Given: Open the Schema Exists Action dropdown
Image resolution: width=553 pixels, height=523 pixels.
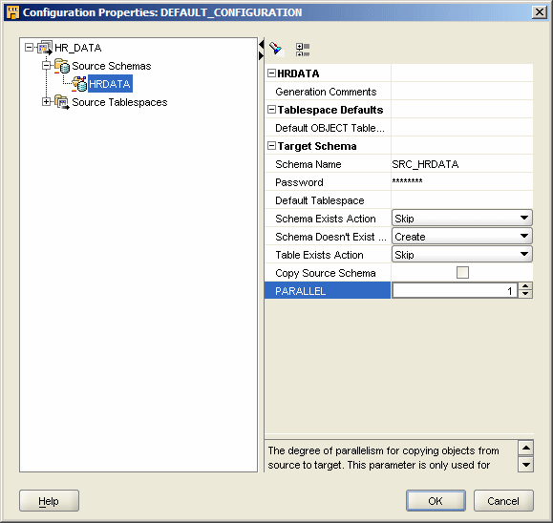Looking at the screenshot, I should 462,219.
